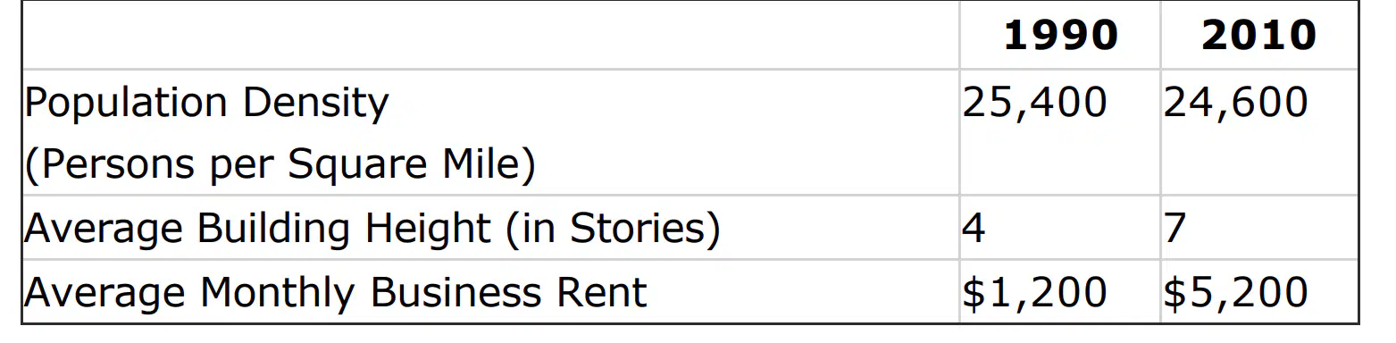Viewport: 1396px width, 343px height.
Task: Select the 1990 column header
Action: coord(1060,36)
